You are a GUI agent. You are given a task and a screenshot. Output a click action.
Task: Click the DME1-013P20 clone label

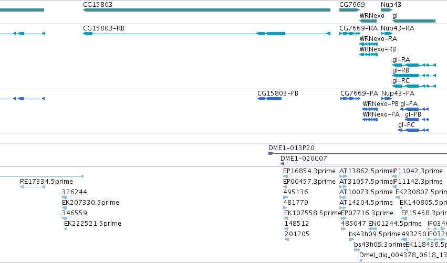point(292,148)
